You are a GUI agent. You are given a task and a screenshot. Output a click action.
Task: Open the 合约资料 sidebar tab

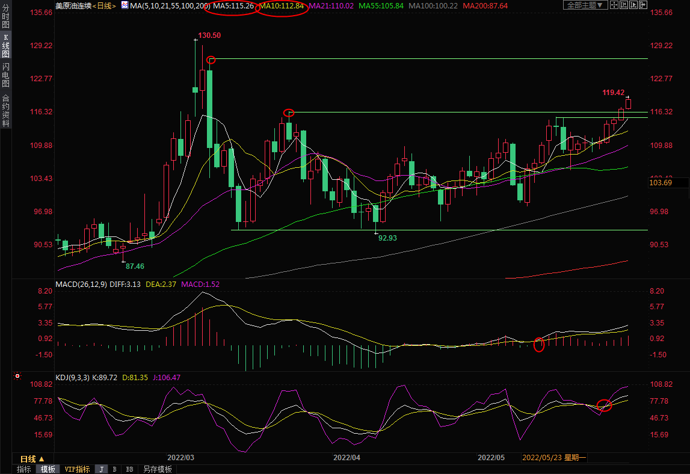pyautogui.click(x=5, y=111)
